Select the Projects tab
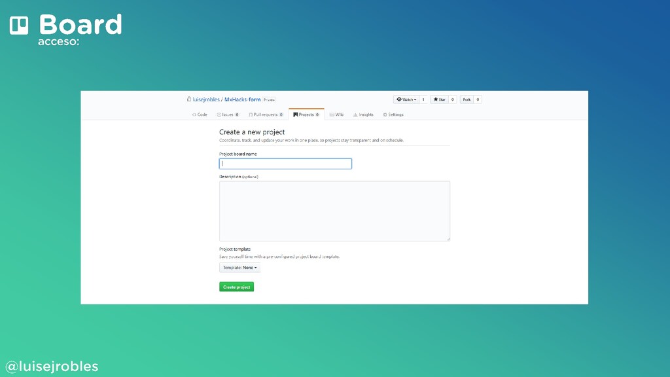This screenshot has height=377, width=670. pyautogui.click(x=306, y=115)
